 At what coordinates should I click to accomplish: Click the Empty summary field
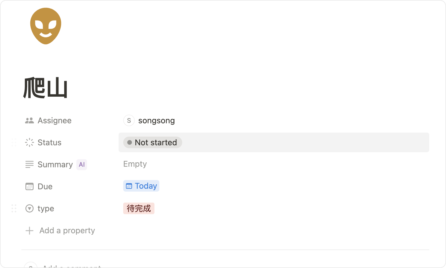[x=135, y=164]
